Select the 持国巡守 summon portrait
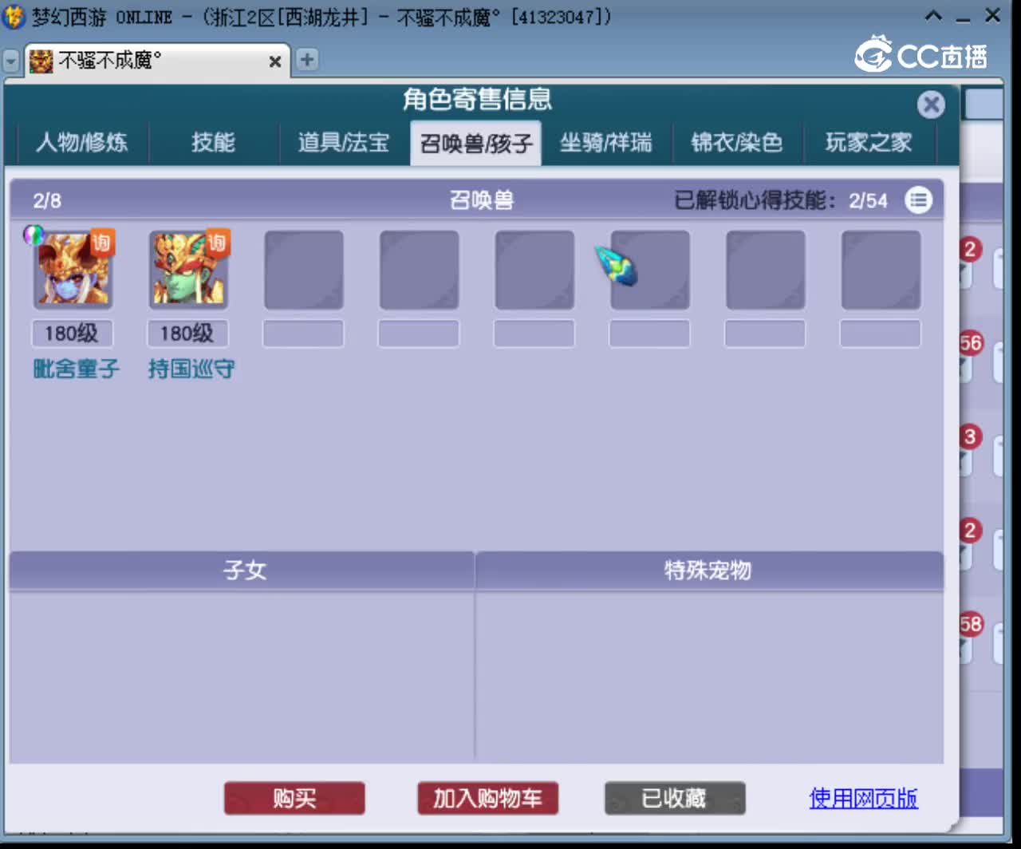Image resolution: width=1021 pixels, height=849 pixels. pyautogui.click(x=188, y=269)
